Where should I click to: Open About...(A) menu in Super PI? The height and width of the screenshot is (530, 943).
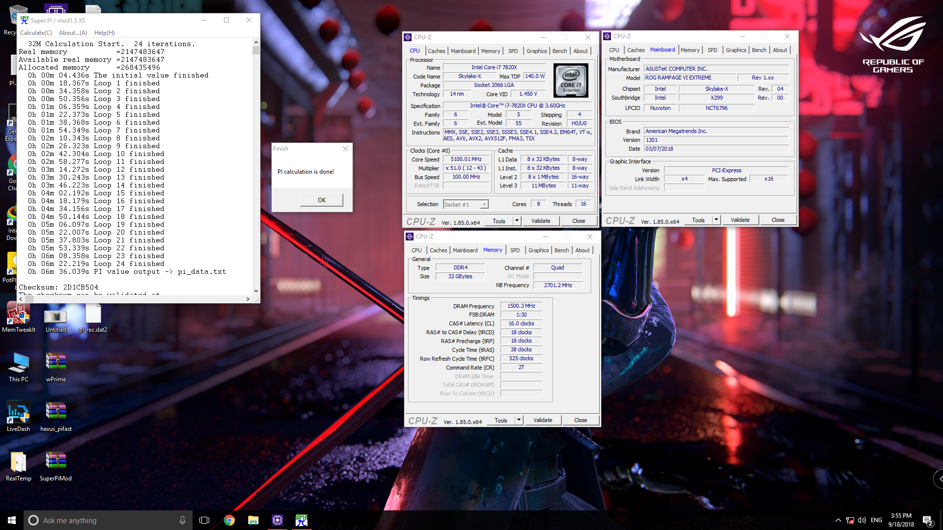[x=73, y=33]
